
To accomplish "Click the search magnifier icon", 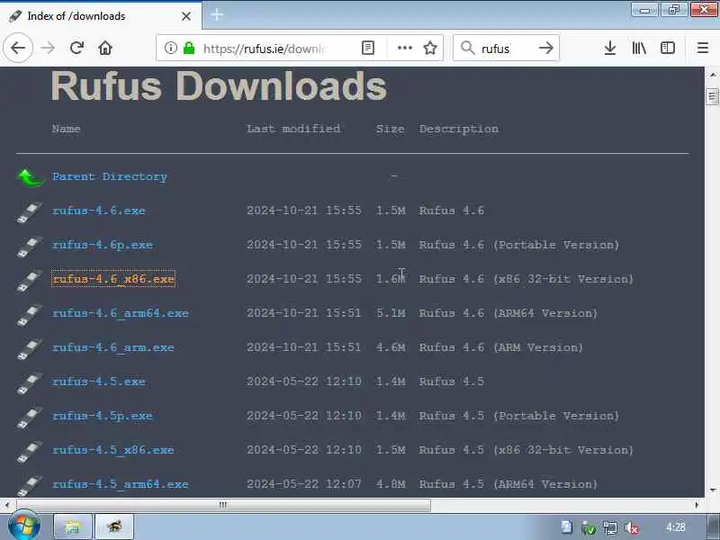I will (467, 48).
